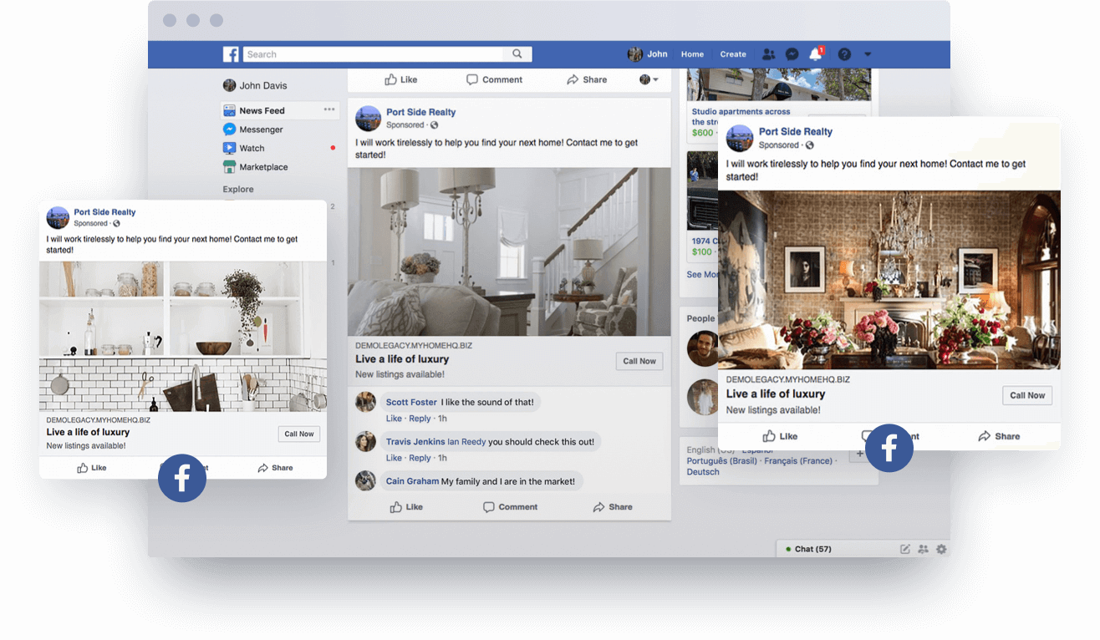
Task: Like Scott Foster's comment
Action: pyautogui.click(x=394, y=419)
